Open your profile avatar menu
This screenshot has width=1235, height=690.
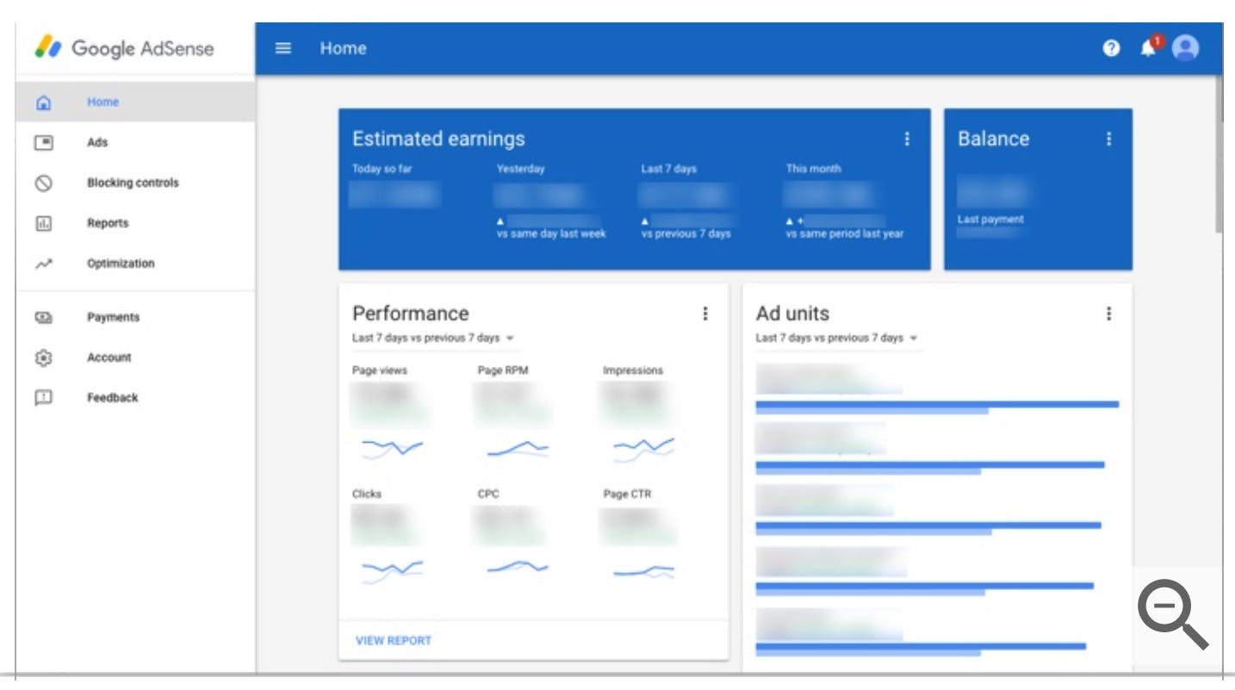(x=1186, y=48)
